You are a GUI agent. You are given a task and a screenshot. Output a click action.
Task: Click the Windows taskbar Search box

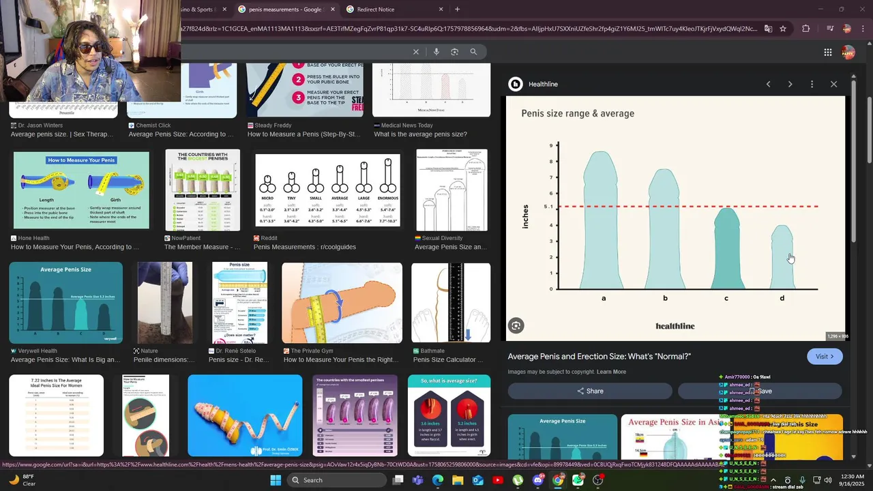coord(336,480)
